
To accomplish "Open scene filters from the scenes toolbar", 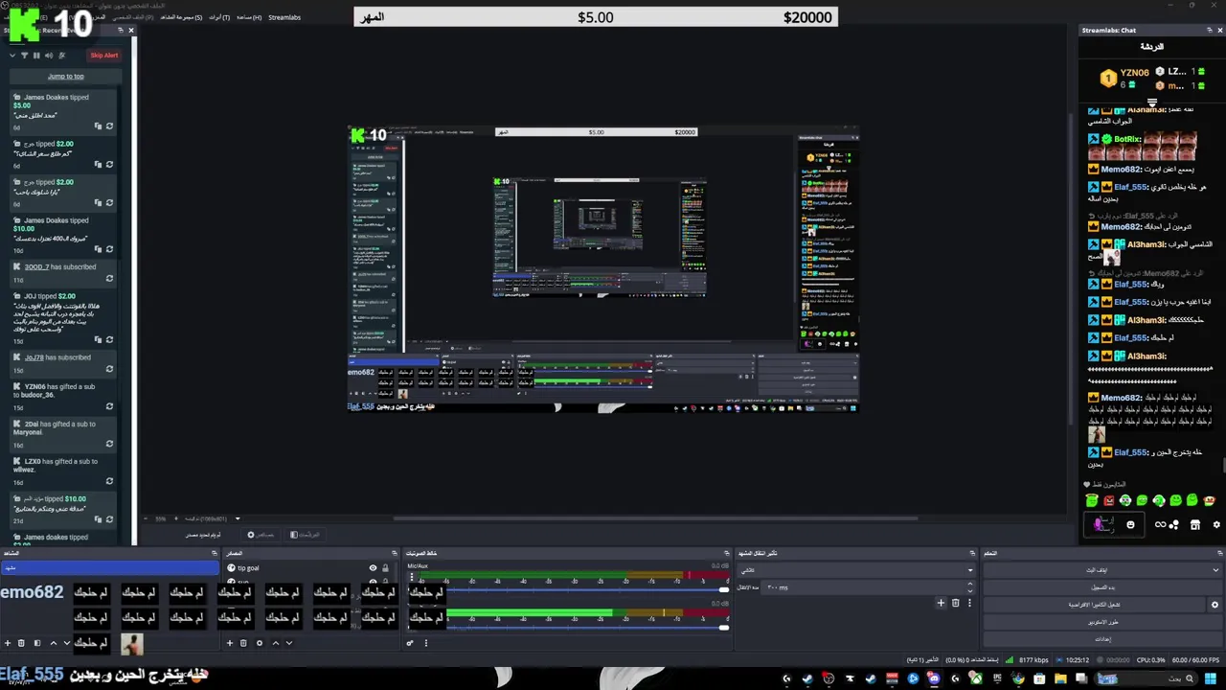I will point(37,643).
